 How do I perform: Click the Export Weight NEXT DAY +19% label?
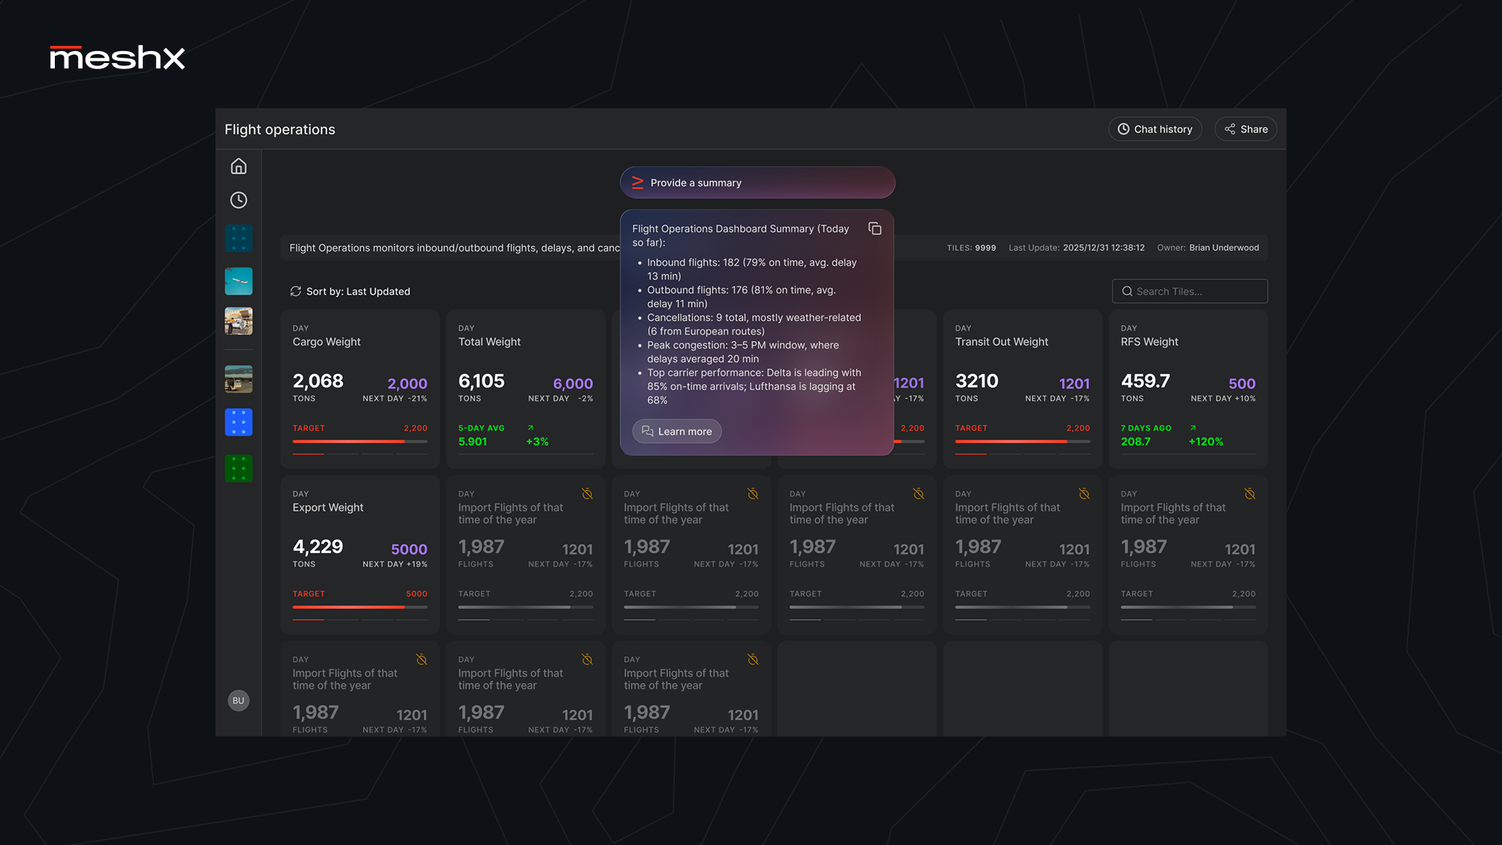(394, 564)
